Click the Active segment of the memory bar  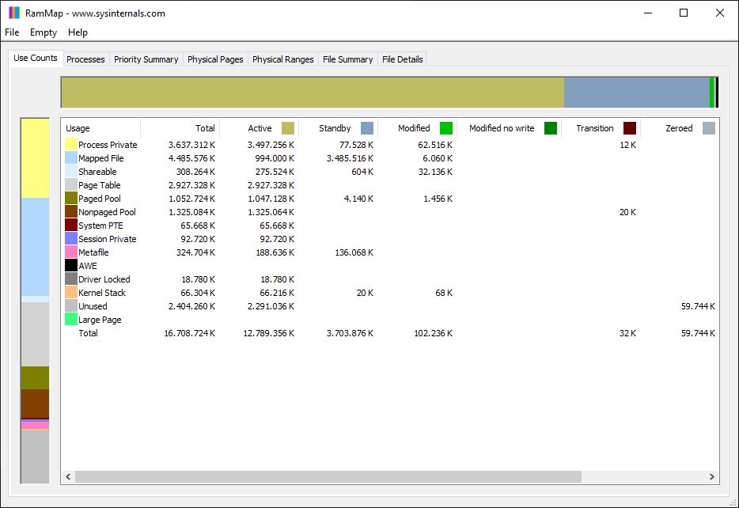313,93
